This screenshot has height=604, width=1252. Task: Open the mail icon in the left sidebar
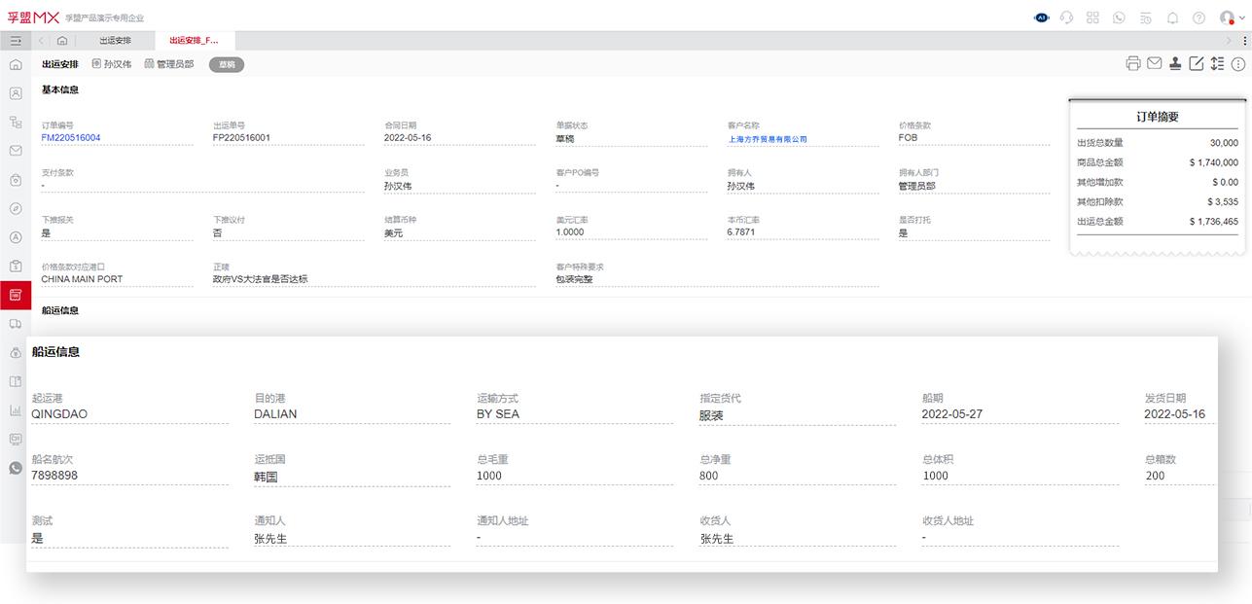click(x=16, y=151)
